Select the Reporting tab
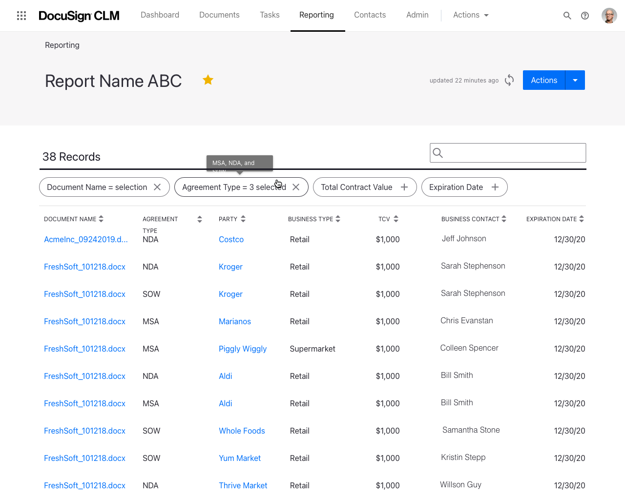The height and width of the screenshot is (500, 625). (316, 15)
